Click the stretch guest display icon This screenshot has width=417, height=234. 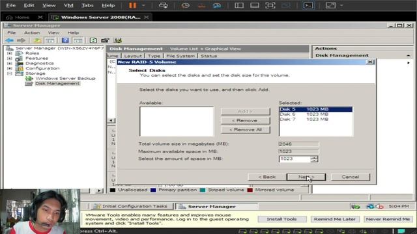pos(330,5)
